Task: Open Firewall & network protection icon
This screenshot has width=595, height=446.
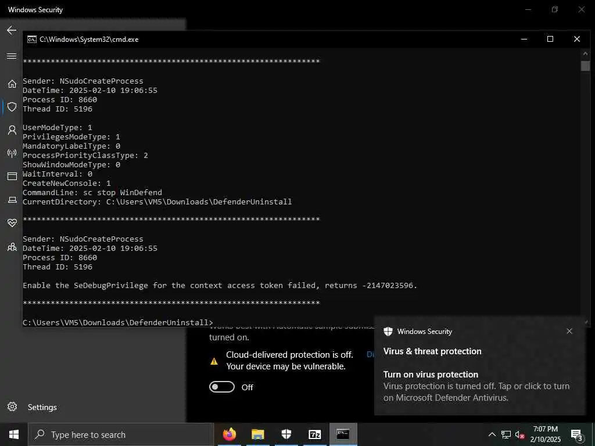Action: tap(12, 153)
